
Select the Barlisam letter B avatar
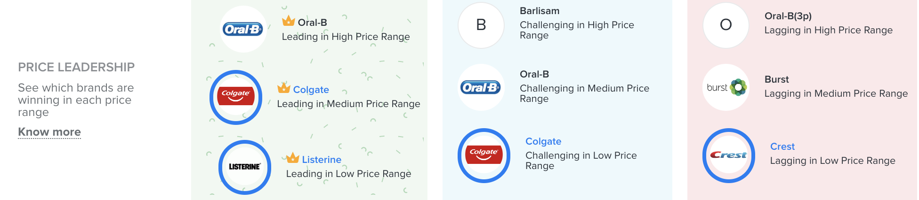click(x=481, y=25)
